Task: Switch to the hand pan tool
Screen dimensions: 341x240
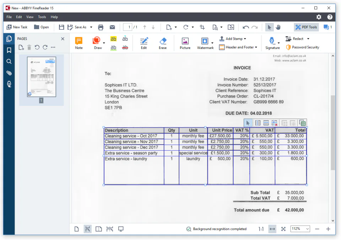Action: click(x=278, y=27)
